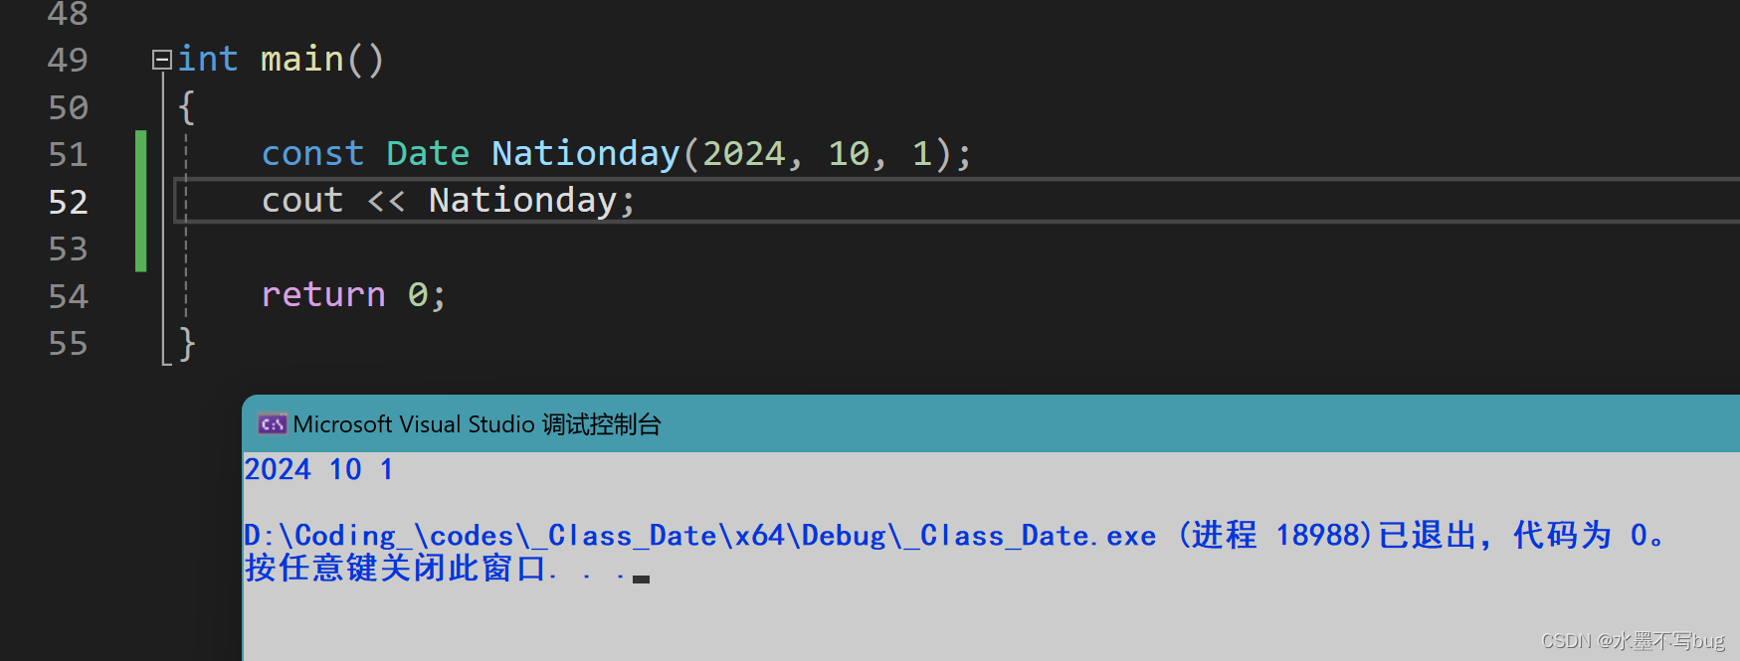Click the return keyword

coord(322,295)
